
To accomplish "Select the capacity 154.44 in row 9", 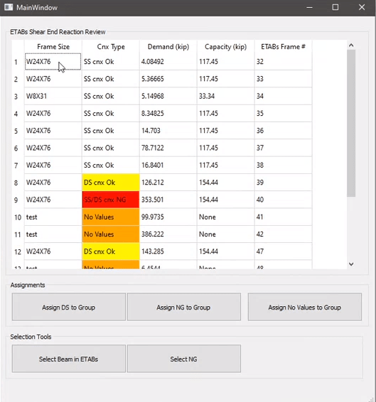I will (226, 200).
